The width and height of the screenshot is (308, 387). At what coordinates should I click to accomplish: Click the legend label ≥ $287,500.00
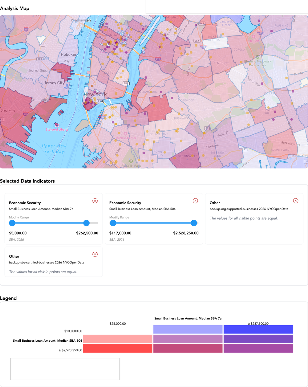coord(258,324)
